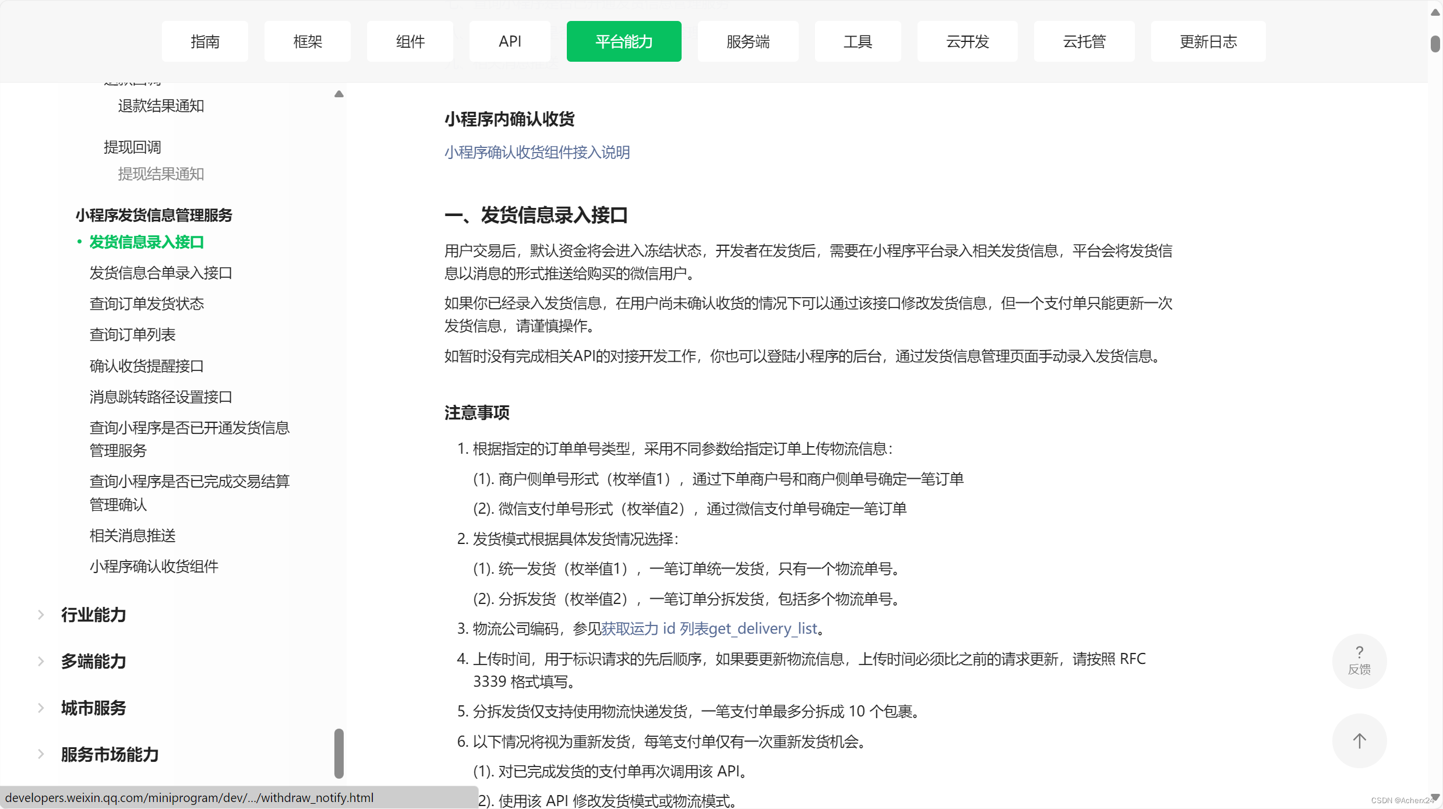The height and width of the screenshot is (809, 1443).
Task: Click the 小程序内确认收货 heading
Action: click(x=510, y=119)
